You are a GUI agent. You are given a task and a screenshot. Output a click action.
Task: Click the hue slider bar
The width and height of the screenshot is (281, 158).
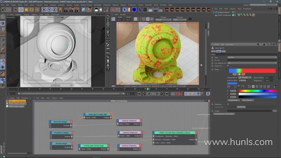pos(258,91)
